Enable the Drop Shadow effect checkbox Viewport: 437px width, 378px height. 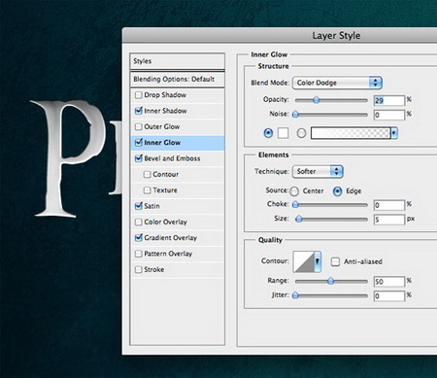click(139, 95)
